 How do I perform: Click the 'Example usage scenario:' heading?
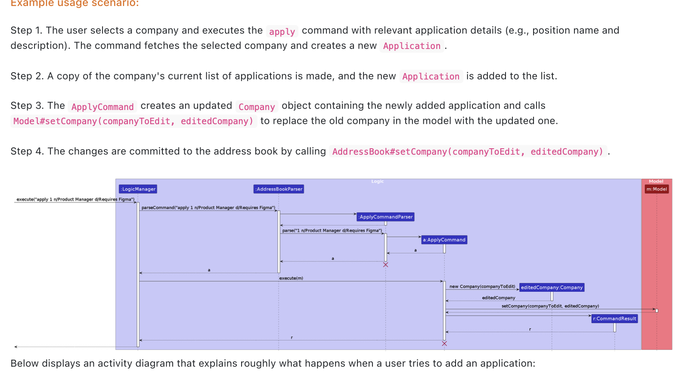75,3
